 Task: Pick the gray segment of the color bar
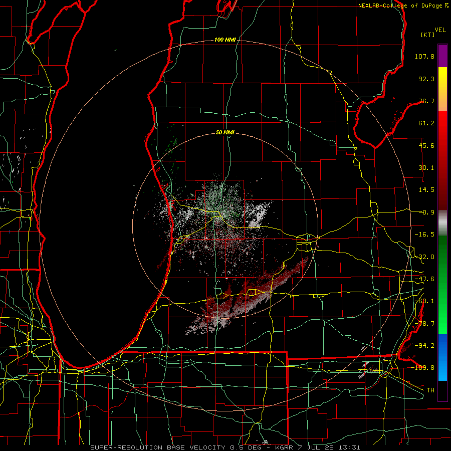[442, 221]
